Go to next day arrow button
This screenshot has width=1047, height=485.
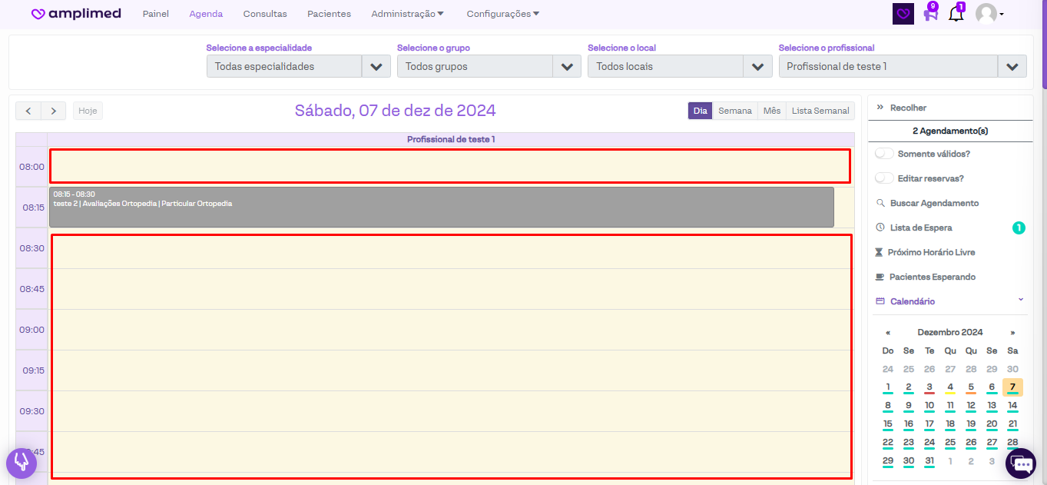[x=53, y=111]
